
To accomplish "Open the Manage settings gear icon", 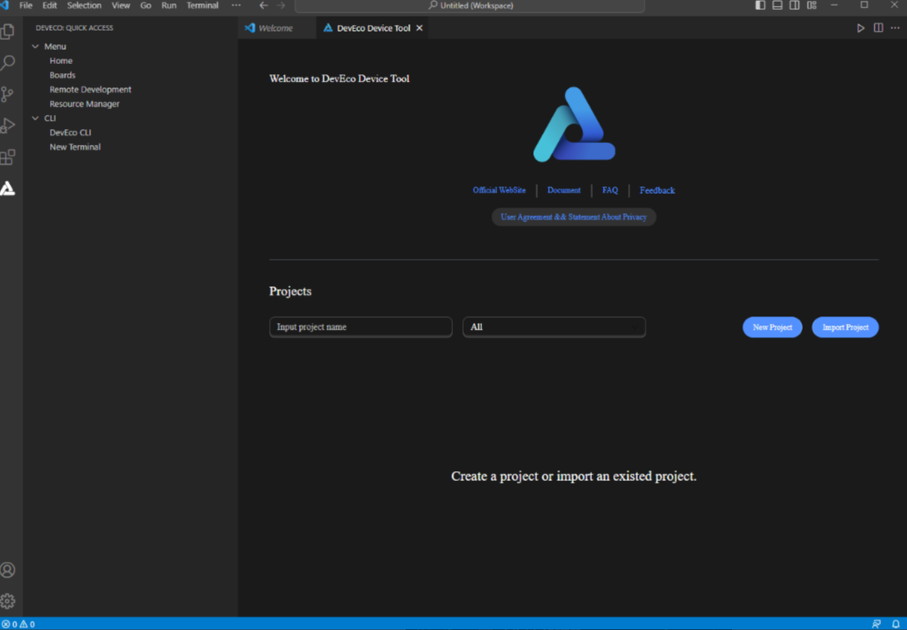I will click(x=8, y=600).
